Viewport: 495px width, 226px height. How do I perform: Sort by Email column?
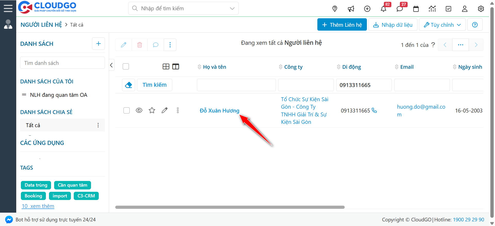point(404,67)
